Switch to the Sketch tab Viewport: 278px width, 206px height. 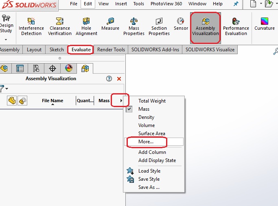point(57,50)
